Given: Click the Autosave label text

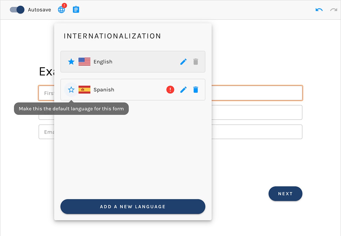Looking at the screenshot, I should tap(39, 10).
